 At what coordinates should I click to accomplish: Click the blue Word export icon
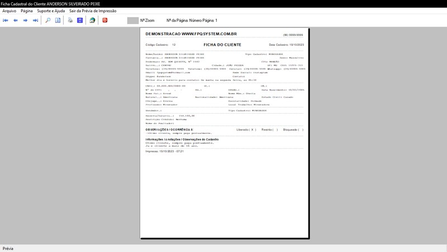(x=80, y=20)
